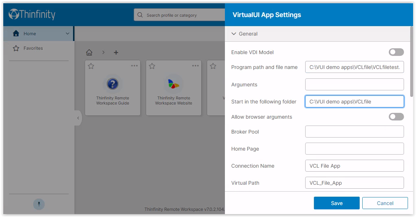This screenshot has width=416, height=217.
Task: Collapse the General section
Action: tap(234, 34)
